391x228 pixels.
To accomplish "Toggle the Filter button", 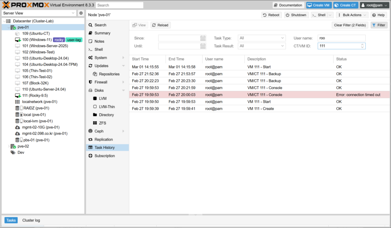I will 379,25.
